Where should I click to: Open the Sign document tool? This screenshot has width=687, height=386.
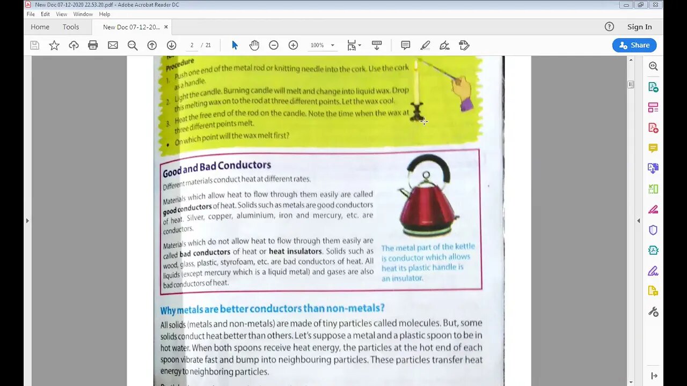pyautogui.click(x=444, y=46)
